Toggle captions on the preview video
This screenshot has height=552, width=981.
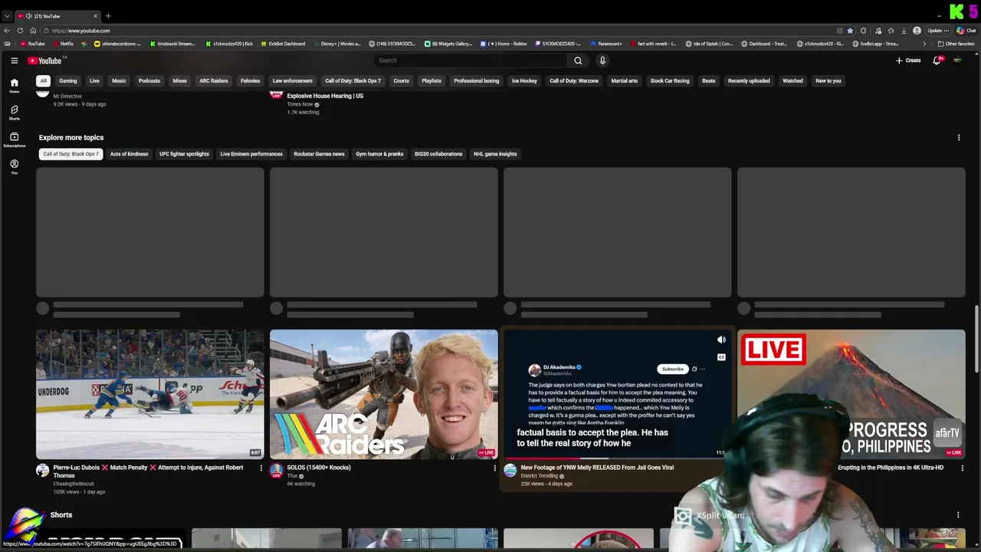click(x=721, y=357)
